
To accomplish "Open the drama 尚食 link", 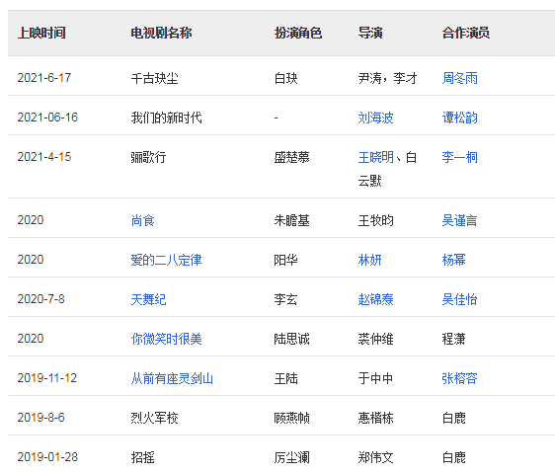I will click(142, 220).
